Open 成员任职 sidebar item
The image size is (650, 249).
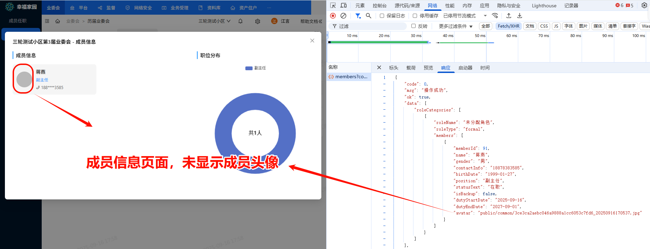click(18, 21)
